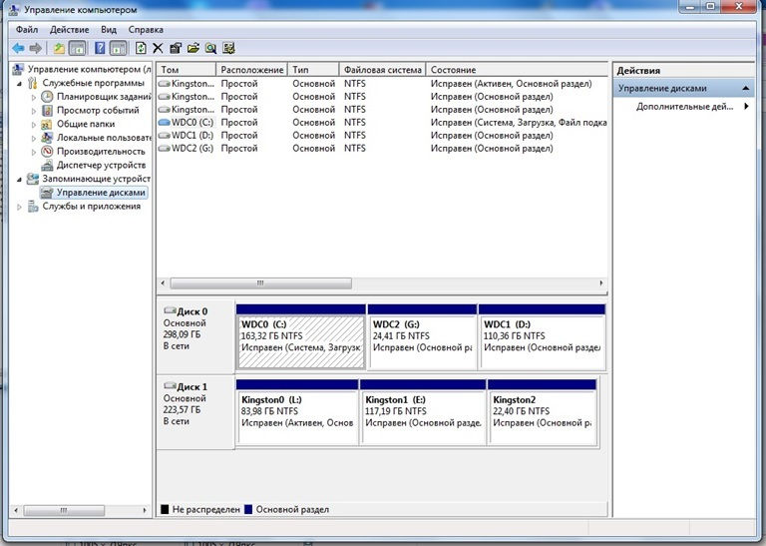Select the Управление компьютером root node
This screenshot has height=546, width=766.
(x=90, y=69)
